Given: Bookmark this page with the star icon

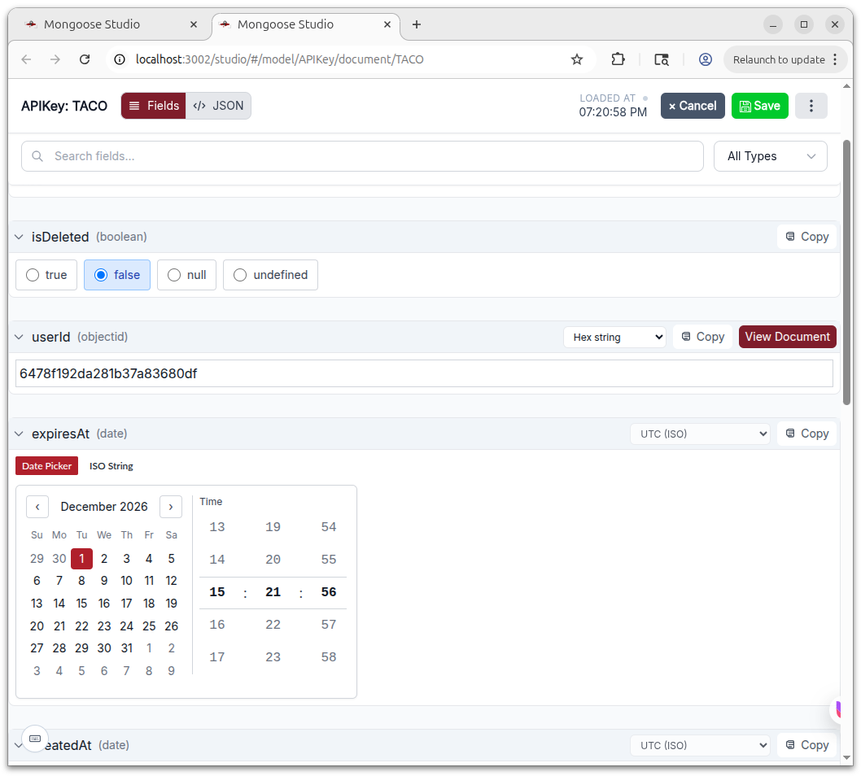Looking at the screenshot, I should pyautogui.click(x=576, y=59).
